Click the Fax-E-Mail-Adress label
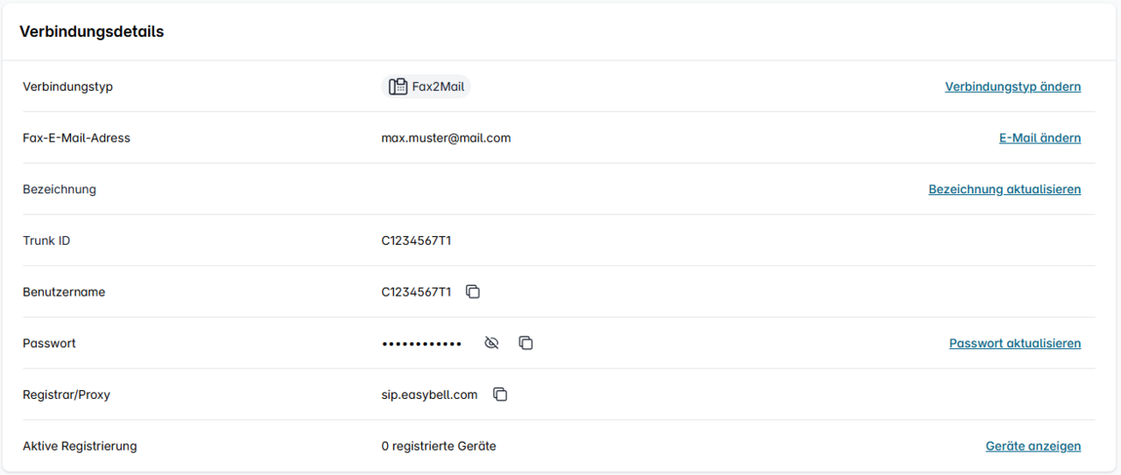This screenshot has width=1121, height=475. [76, 138]
